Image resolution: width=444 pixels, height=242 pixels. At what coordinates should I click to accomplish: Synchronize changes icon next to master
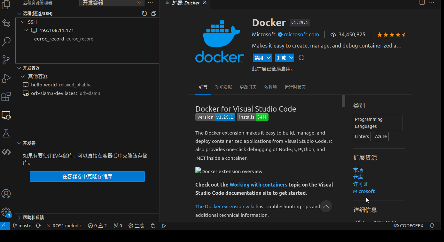click(38, 225)
